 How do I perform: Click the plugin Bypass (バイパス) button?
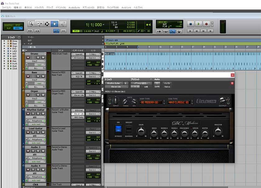pos(167,83)
